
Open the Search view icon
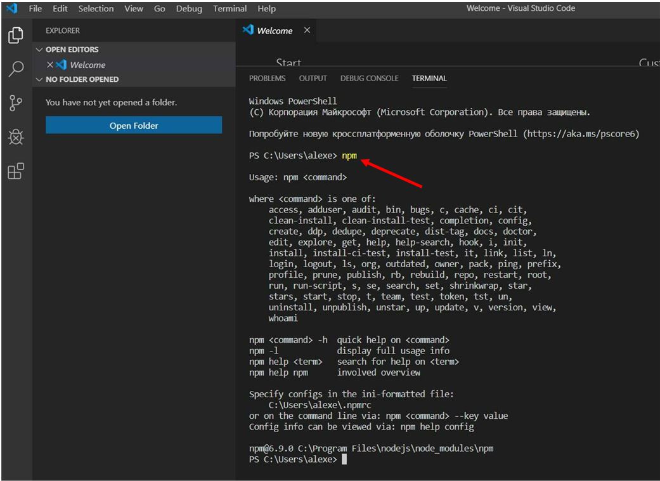point(16,69)
